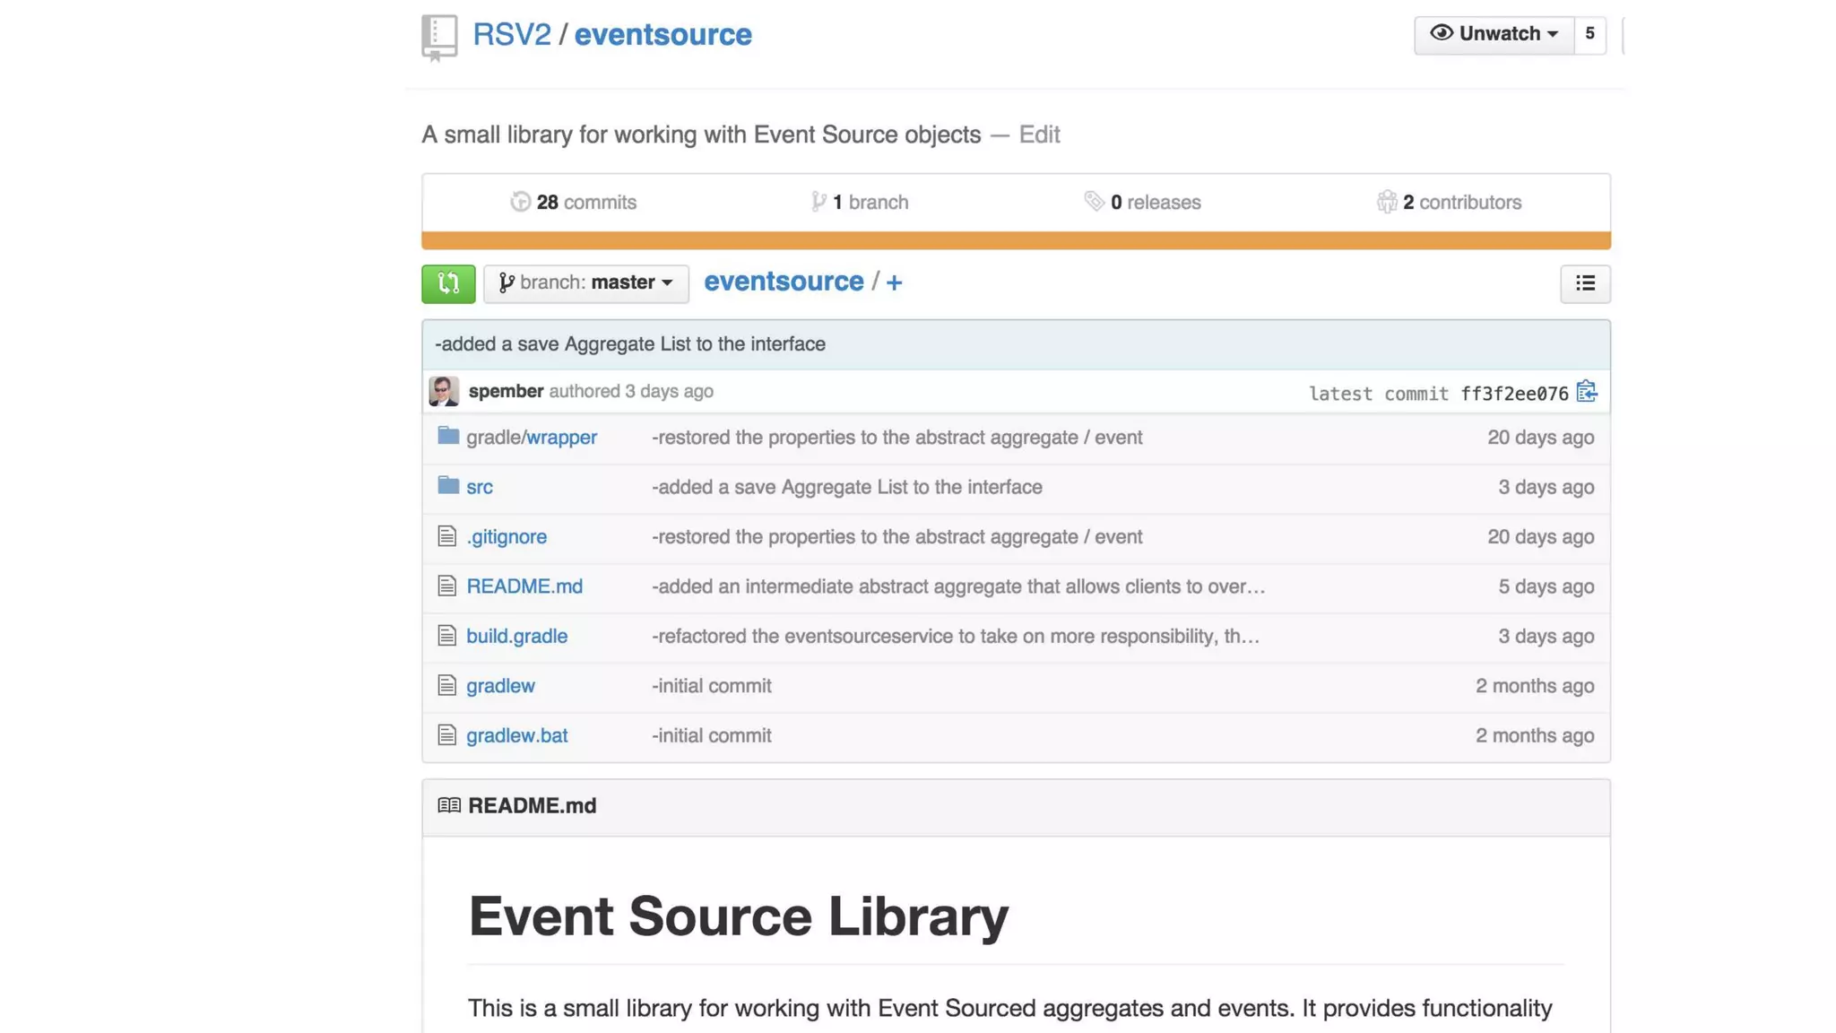
Task: Toggle Unwatch for this repository
Action: (x=1494, y=34)
